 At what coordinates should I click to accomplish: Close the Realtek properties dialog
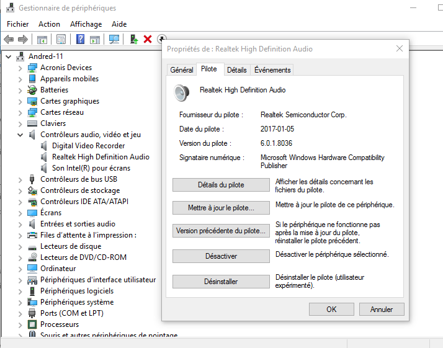(400, 48)
